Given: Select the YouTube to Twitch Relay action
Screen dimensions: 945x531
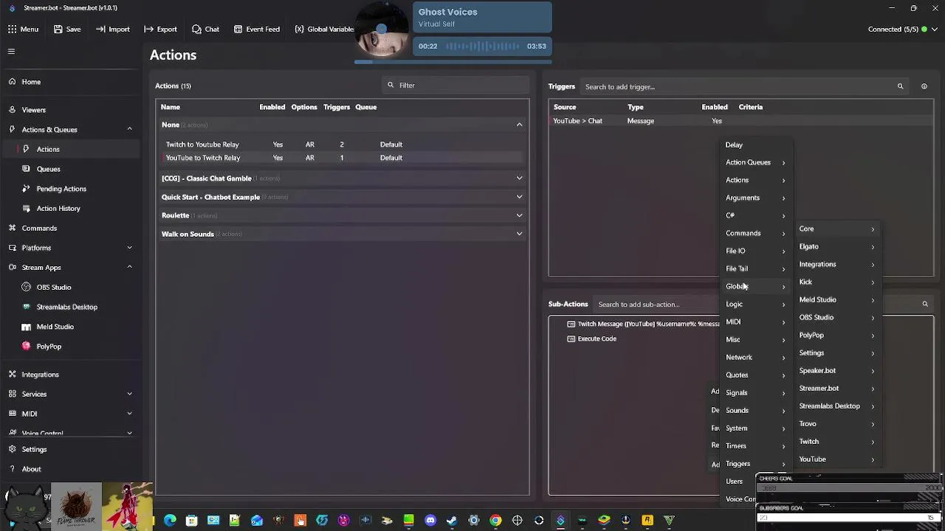Looking at the screenshot, I should pos(342,158).
